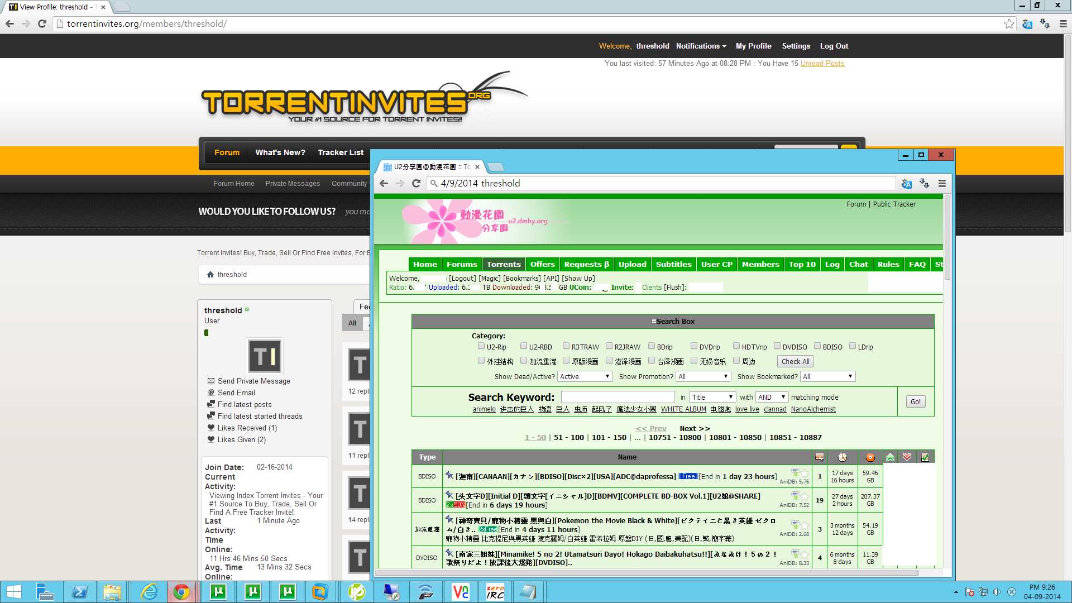Screen dimensions: 1072x603
Task: Tick the BDrip category checkbox
Action: coord(652,346)
